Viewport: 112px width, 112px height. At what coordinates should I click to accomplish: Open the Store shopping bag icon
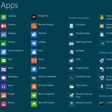click(34, 52)
